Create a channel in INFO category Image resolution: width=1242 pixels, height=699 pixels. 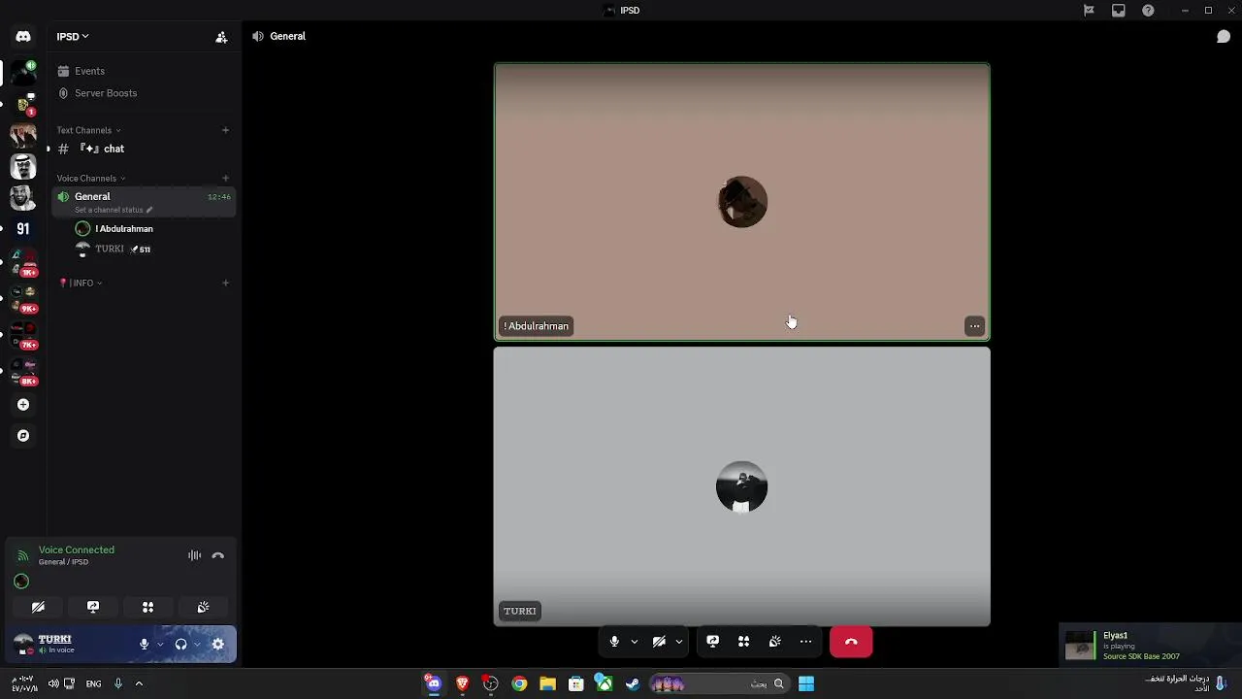(225, 283)
